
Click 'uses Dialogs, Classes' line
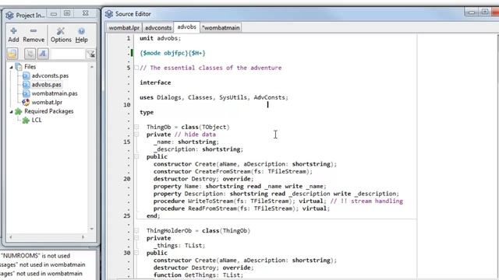pyautogui.click(x=214, y=97)
